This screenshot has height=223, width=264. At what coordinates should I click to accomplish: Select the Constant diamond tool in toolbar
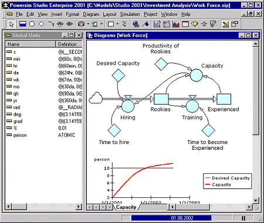41,24
